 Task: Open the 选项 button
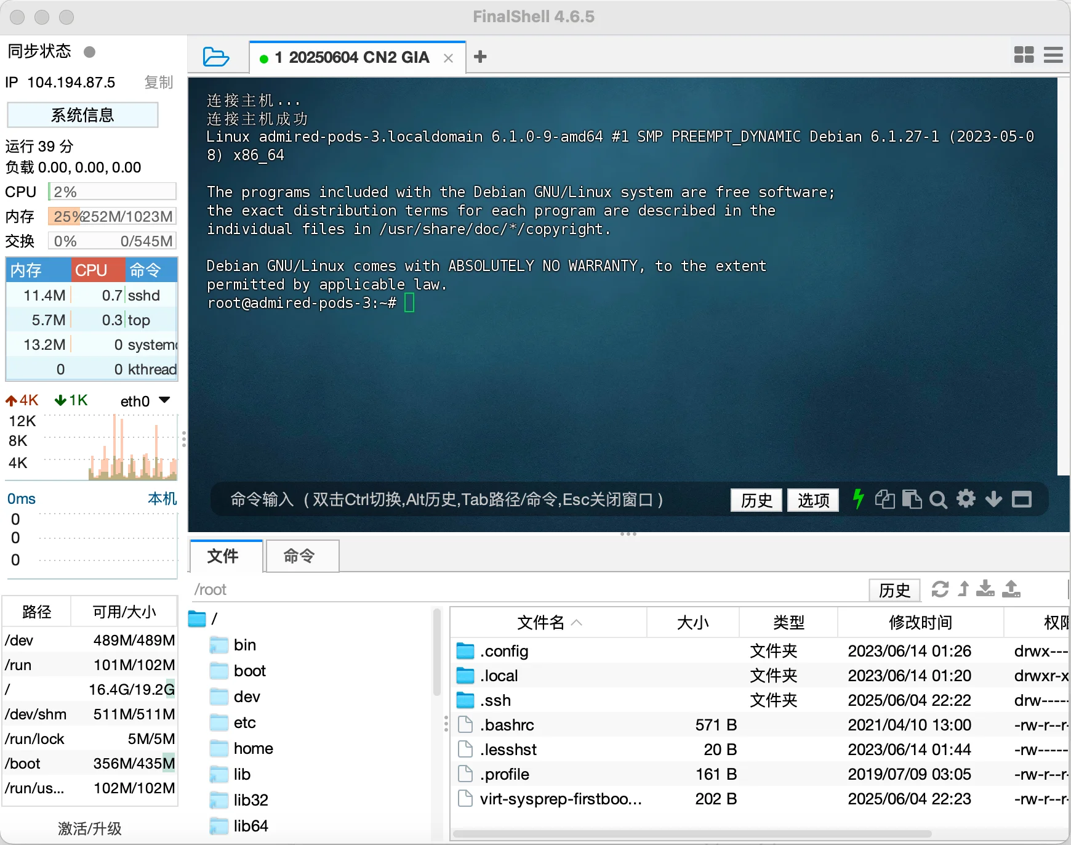tap(813, 499)
